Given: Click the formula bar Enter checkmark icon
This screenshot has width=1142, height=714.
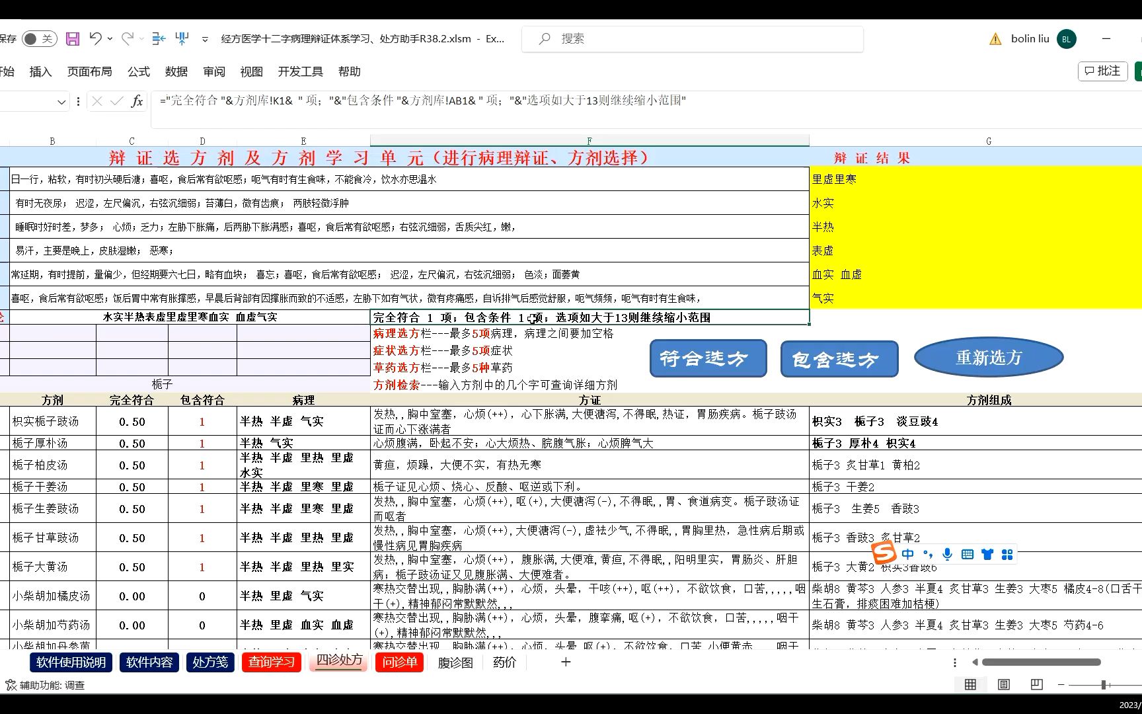Looking at the screenshot, I should coord(117,101).
